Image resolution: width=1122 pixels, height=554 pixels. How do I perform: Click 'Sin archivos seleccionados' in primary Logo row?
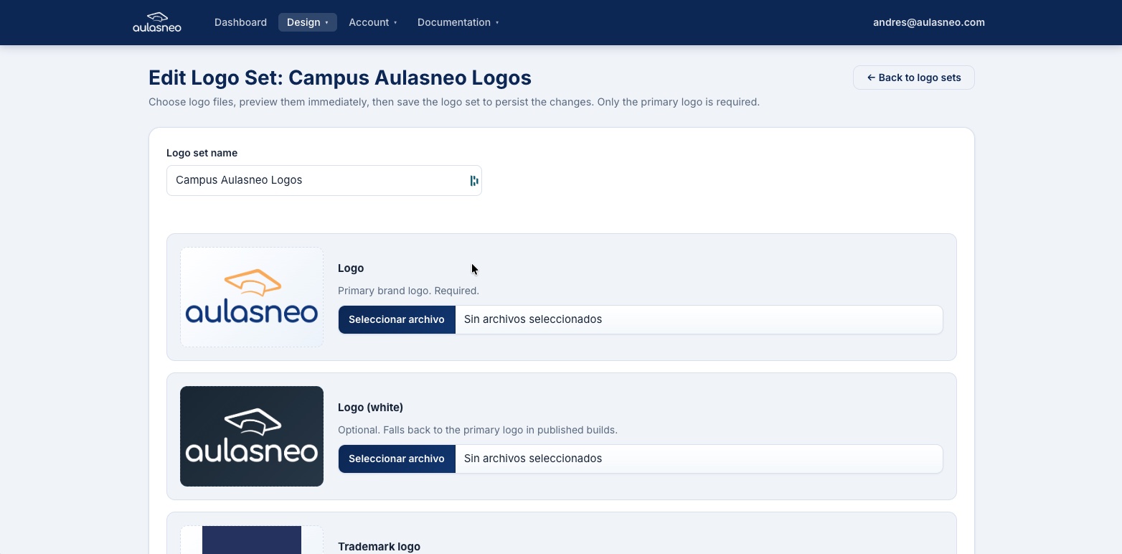pyautogui.click(x=532, y=319)
